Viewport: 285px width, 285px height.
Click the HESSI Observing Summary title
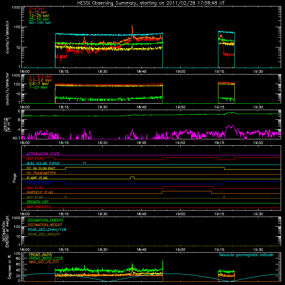pos(151,3)
